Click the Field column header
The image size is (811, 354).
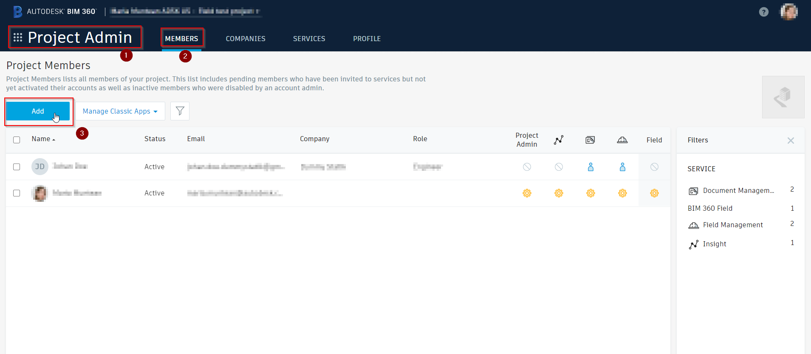[654, 140]
